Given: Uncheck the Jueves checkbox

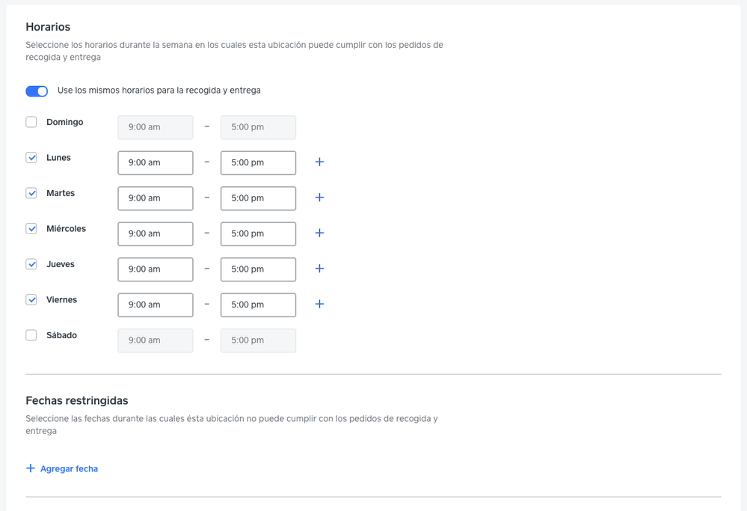Looking at the screenshot, I should [31, 264].
